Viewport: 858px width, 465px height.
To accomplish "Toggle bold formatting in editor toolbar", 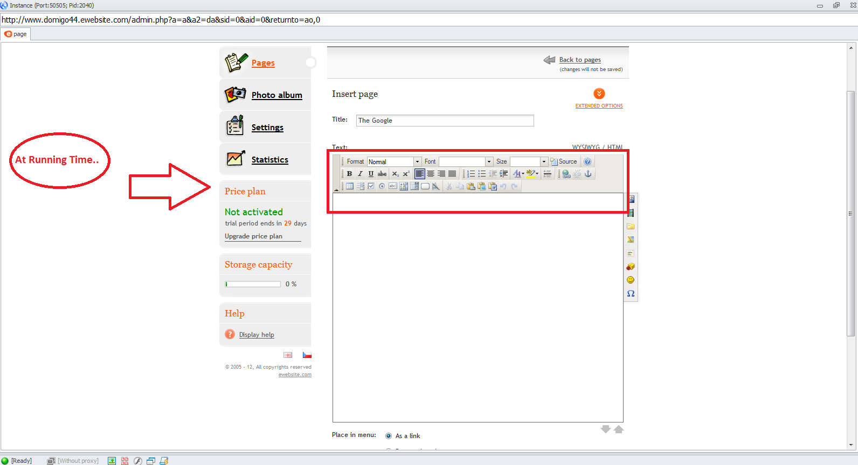I will click(349, 174).
